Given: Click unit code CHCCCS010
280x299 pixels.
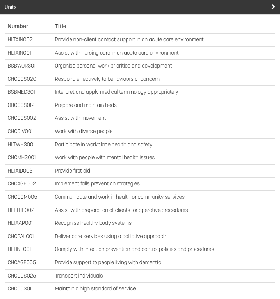Looking at the screenshot, I should pyautogui.click(x=21, y=289).
